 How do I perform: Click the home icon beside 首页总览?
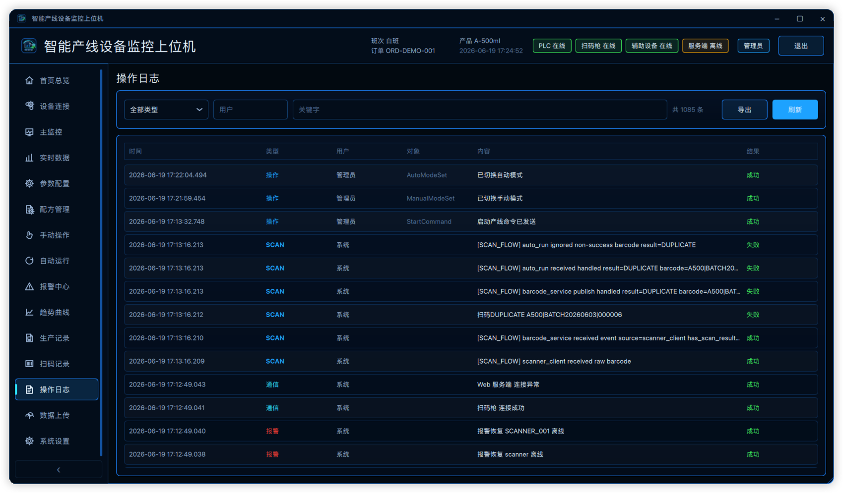click(29, 80)
